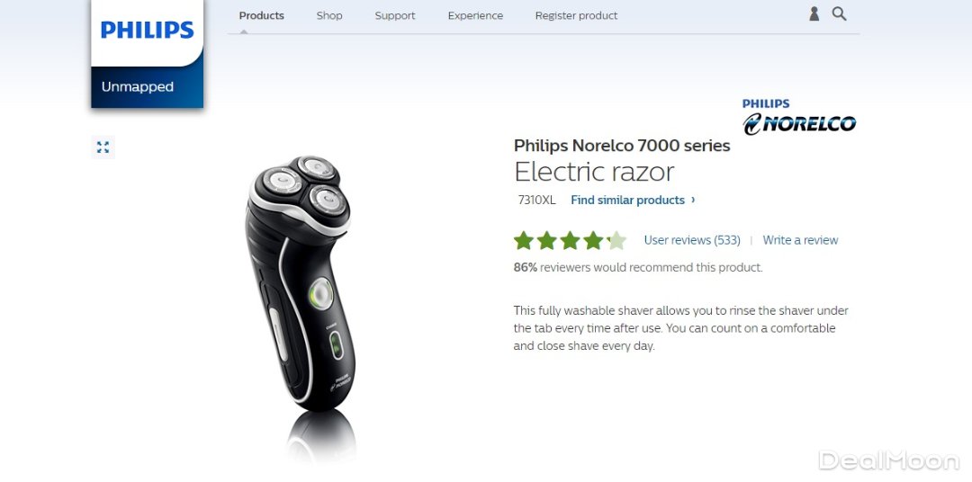Click the Philips logo

[x=147, y=30]
